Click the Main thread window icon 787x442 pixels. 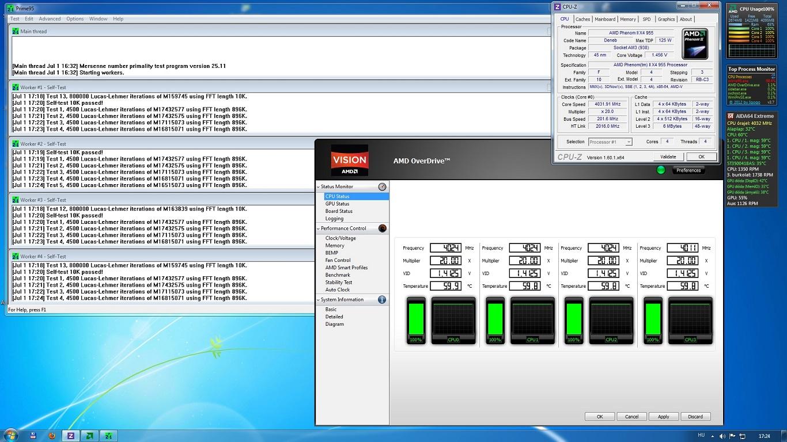(16, 31)
